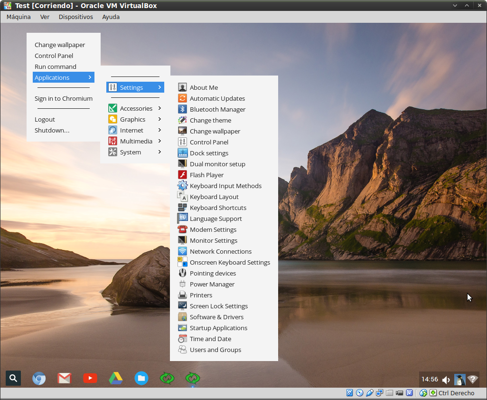Click the 14:56 clock in tray

tap(430, 379)
